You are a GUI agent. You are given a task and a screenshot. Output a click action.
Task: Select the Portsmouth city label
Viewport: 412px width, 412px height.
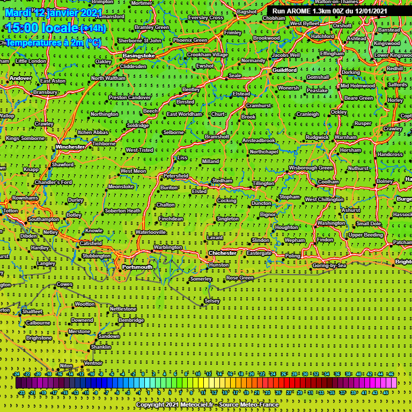coord(137,267)
